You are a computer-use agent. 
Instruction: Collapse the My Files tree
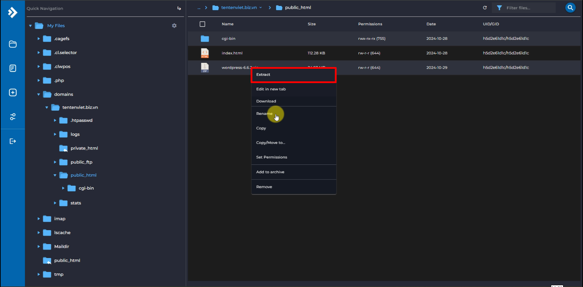pos(30,25)
